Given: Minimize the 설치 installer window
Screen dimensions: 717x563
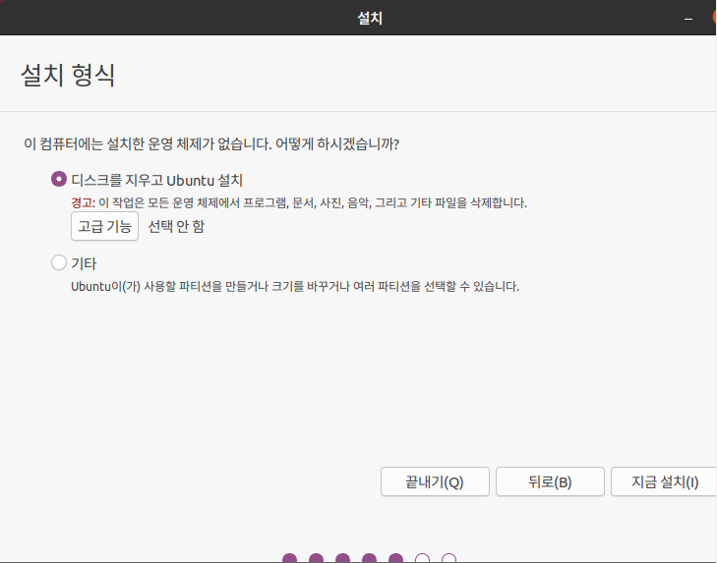Looking at the screenshot, I should pyautogui.click(x=688, y=19).
